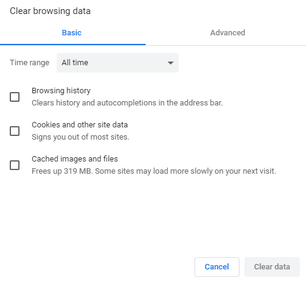The width and height of the screenshot is (306, 281).
Task: Tick the Browsing history checkbox
Action: [15, 97]
